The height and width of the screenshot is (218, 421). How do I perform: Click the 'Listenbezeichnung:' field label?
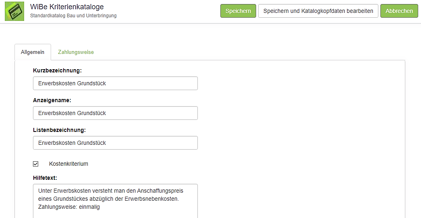(x=60, y=130)
